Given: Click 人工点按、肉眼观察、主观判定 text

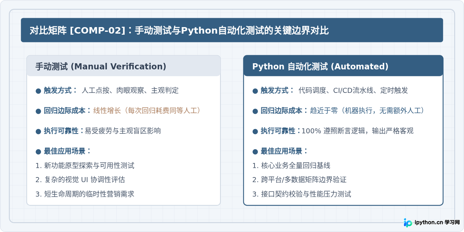Looking at the screenshot, I should (130, 90).
